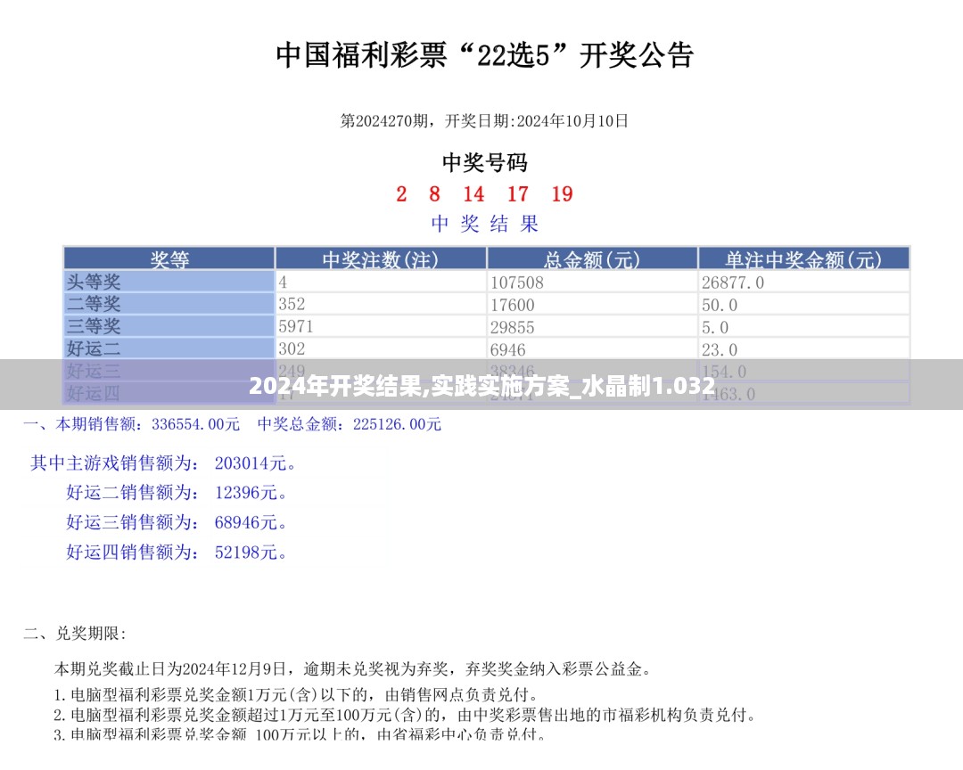Select the 中奖号码 heading
963x770 pixels.
(x=484, y=162)
